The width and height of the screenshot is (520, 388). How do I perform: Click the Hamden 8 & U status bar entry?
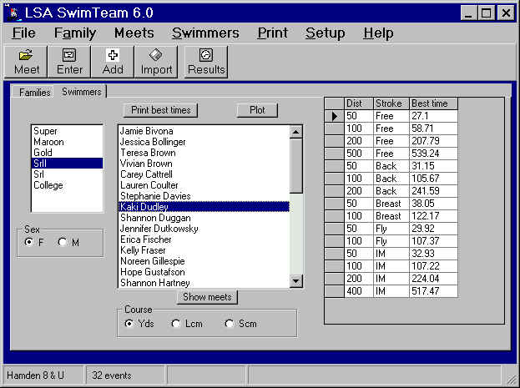(x=43, y=375)
